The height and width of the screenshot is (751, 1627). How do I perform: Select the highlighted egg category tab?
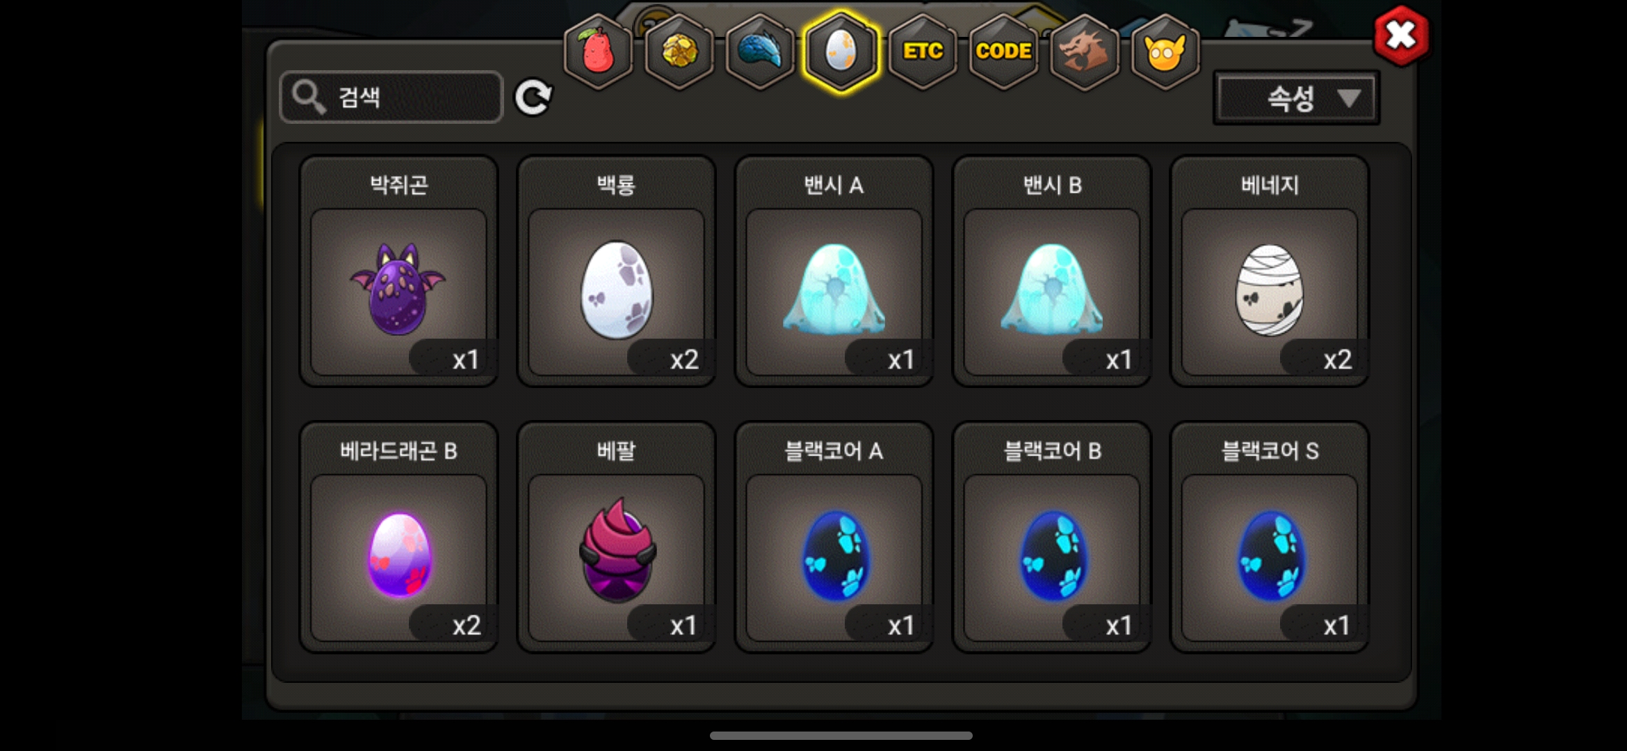tap(841, 51)
